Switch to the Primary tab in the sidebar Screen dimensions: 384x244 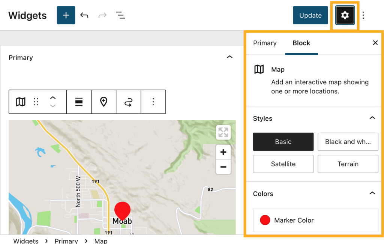pos(265,43)
